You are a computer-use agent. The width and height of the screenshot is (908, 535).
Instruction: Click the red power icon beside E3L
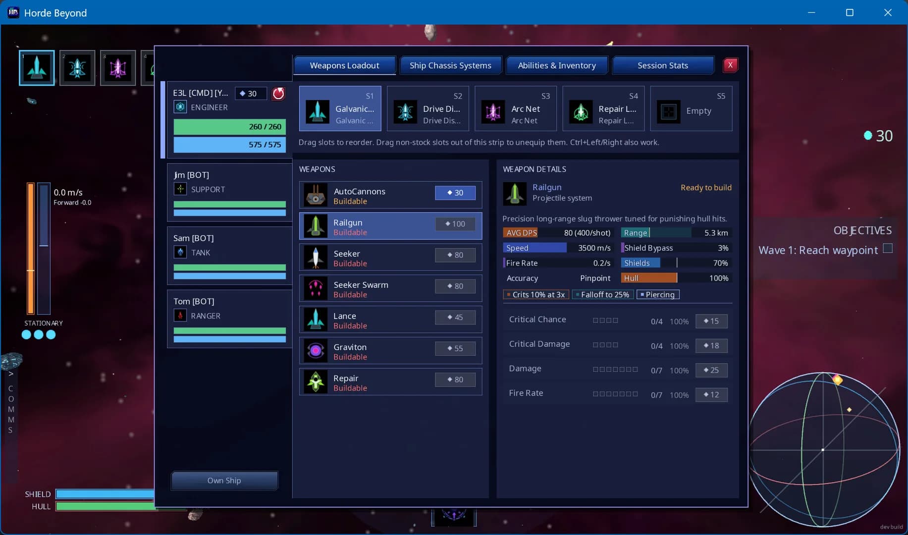(279, 94)
